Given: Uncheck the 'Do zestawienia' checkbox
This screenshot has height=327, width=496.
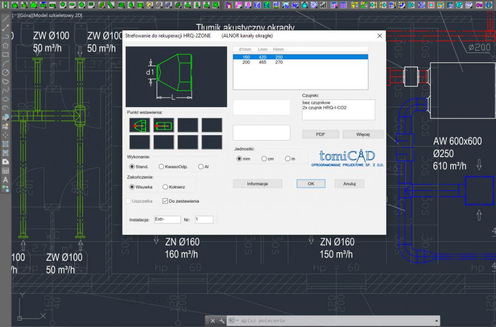Looking at the screenshot, I should (x=165, y=201).
